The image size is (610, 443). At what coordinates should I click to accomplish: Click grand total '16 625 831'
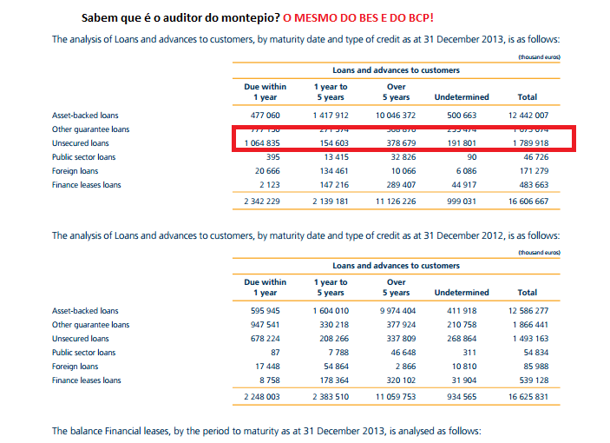coord(528,397)
